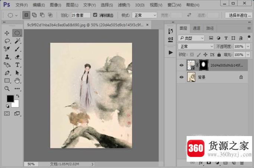Image resolution: width=254 pixels, height=168 pixels.
Task: Open the Edit Toolbar three-dots menu
Action: pos(17,88)
